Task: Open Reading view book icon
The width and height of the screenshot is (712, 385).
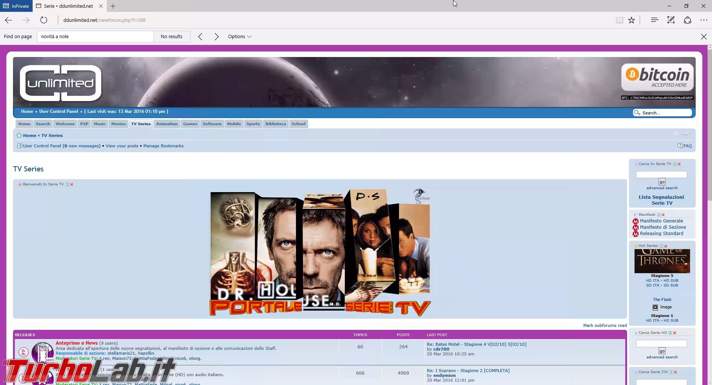Action: (x=619, y=20)
